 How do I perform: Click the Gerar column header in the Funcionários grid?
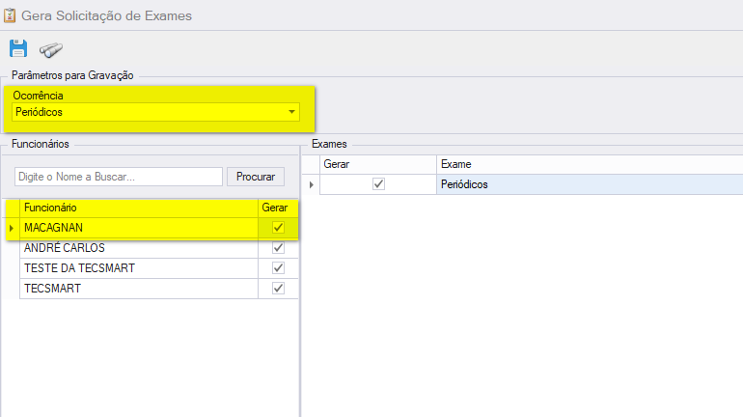(x=278, y=208)
